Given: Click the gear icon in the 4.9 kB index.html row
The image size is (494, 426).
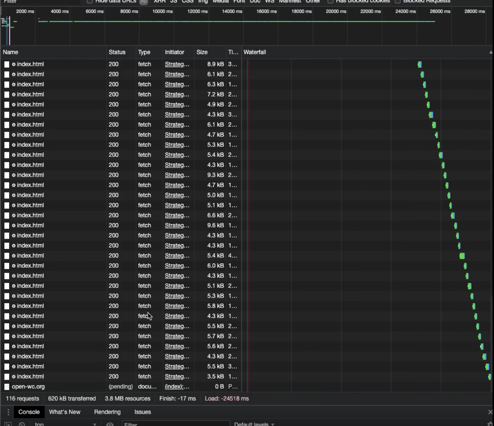Looking at the screenshot, I should [14, 104].
